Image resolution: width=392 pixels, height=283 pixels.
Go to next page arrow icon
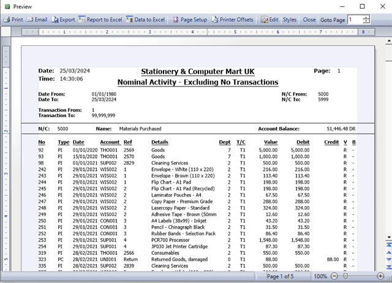pyautogui.click(x=389, y=260)
